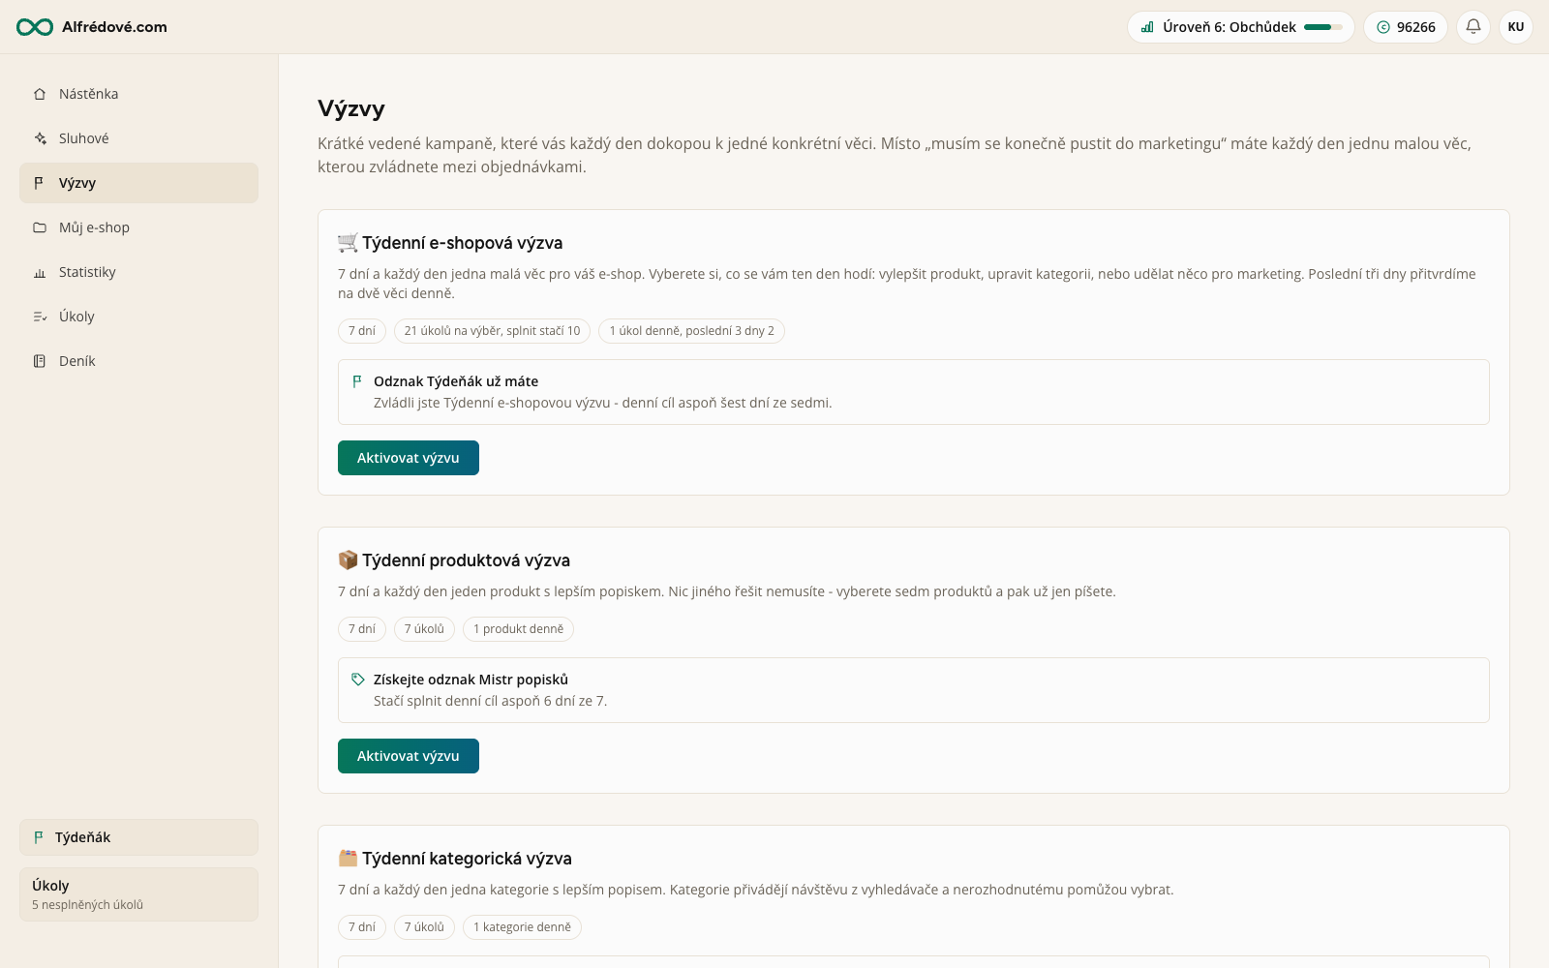Open the Úroveň 6: Obchůdek level indicator
Screen dimensions: 1549x968
(1241, 27)
